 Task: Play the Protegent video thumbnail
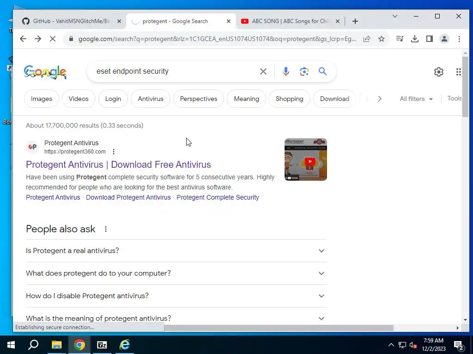(306, 159)
